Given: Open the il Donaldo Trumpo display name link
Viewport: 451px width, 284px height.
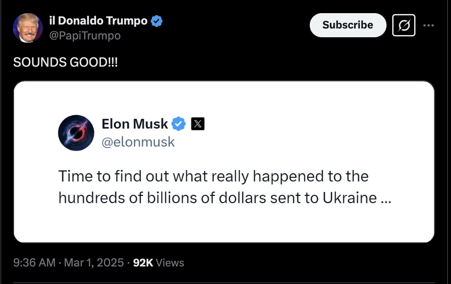Looking at the screenshot, I should [x=98, y=21].
